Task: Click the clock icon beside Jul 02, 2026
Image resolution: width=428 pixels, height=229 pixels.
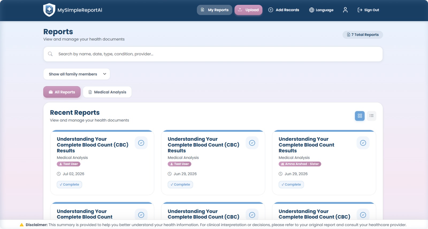Action: click(59, 174)
